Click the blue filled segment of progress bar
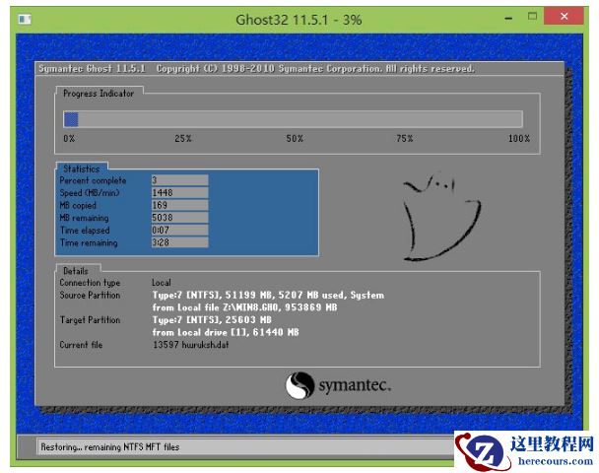This screenshot has height=473, width=599. 71,119
